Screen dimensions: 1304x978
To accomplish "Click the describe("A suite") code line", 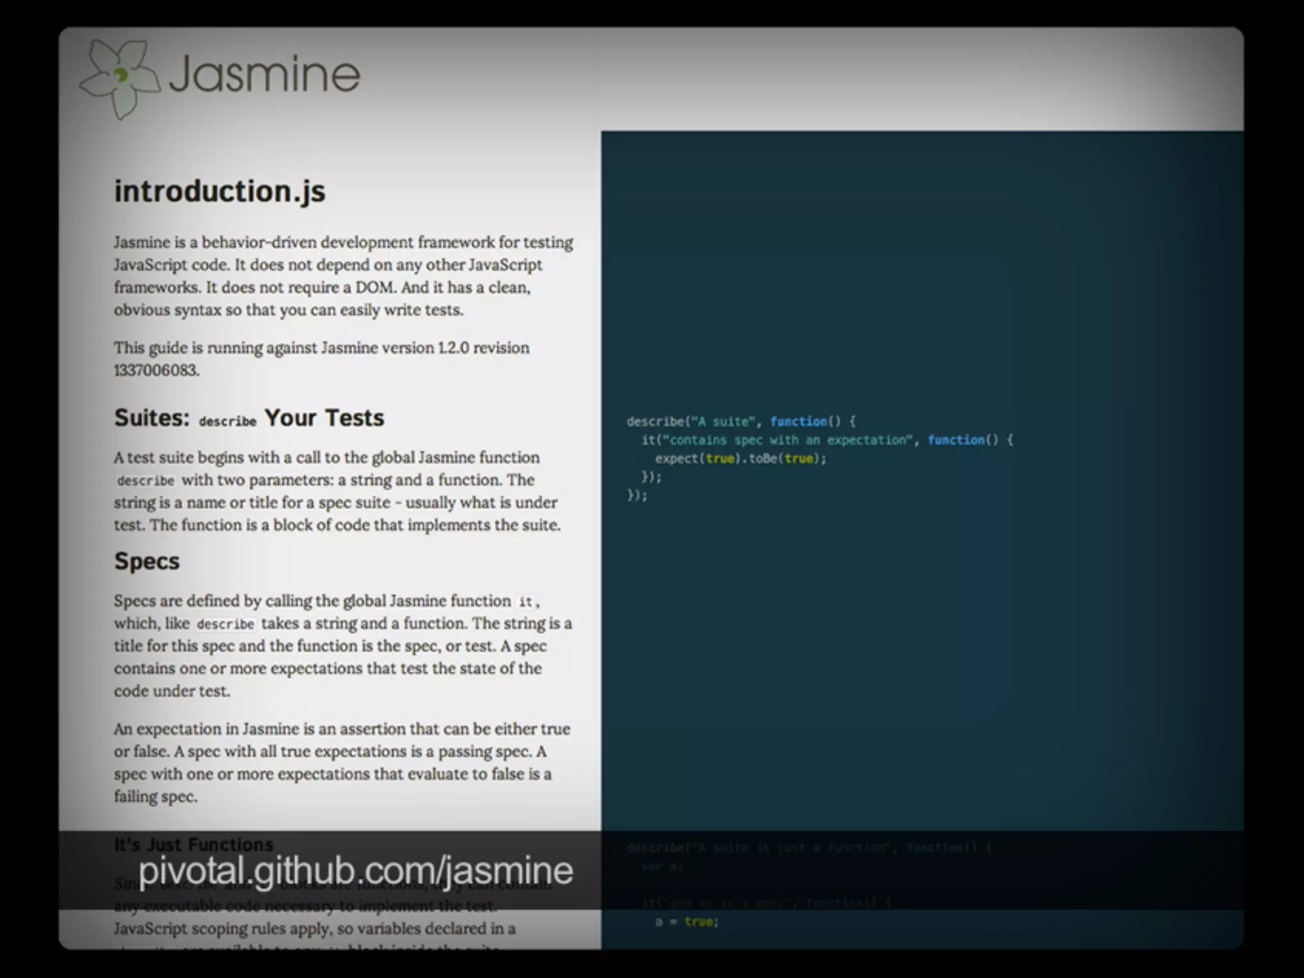I will click(x=741, y=421).
